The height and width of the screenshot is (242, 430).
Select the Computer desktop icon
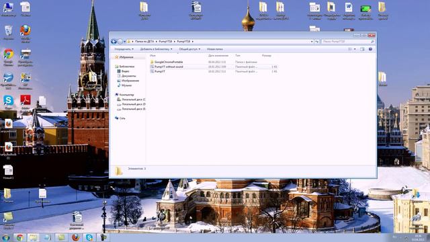point(8,9)
